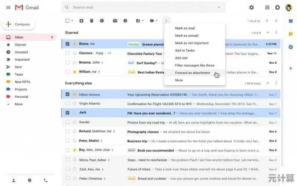Screen dimensions: 297x186
Task: Click the red Personal label
Action: (21, 97)
